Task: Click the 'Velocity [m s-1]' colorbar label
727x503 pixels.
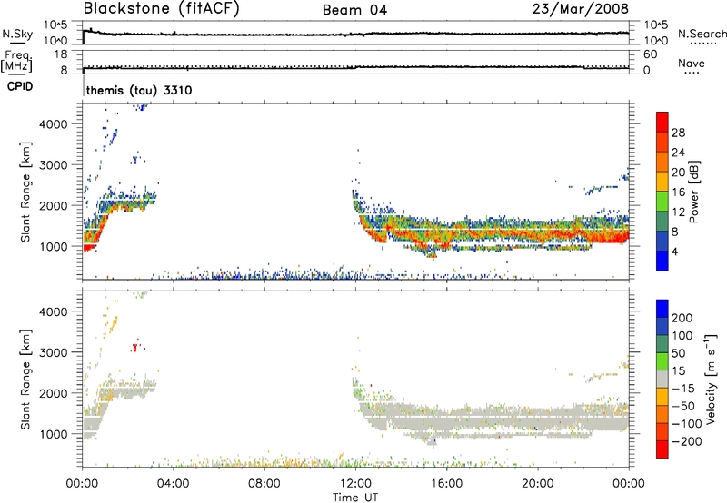Action: click(710, 379)
